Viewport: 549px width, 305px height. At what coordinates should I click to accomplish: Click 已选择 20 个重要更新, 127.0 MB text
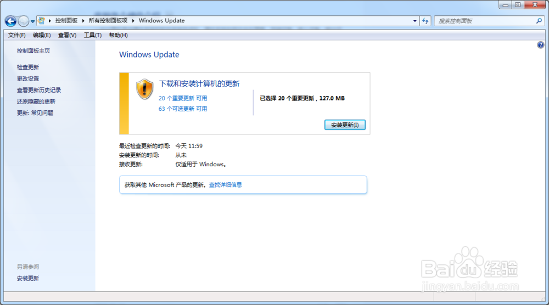(x=302, y=98)
